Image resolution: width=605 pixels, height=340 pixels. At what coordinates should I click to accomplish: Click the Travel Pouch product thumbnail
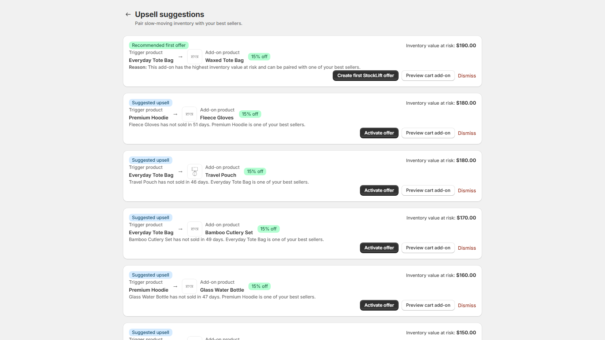coord(195,172)
